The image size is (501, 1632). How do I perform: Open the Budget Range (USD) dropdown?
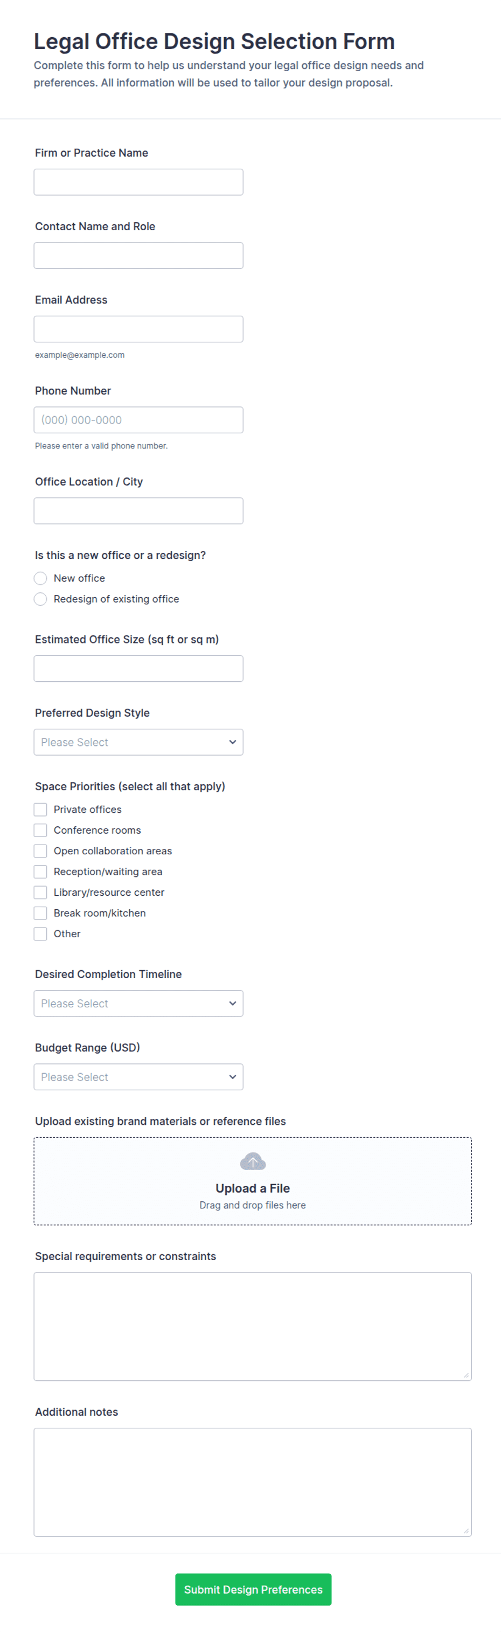coord(138,1077)
